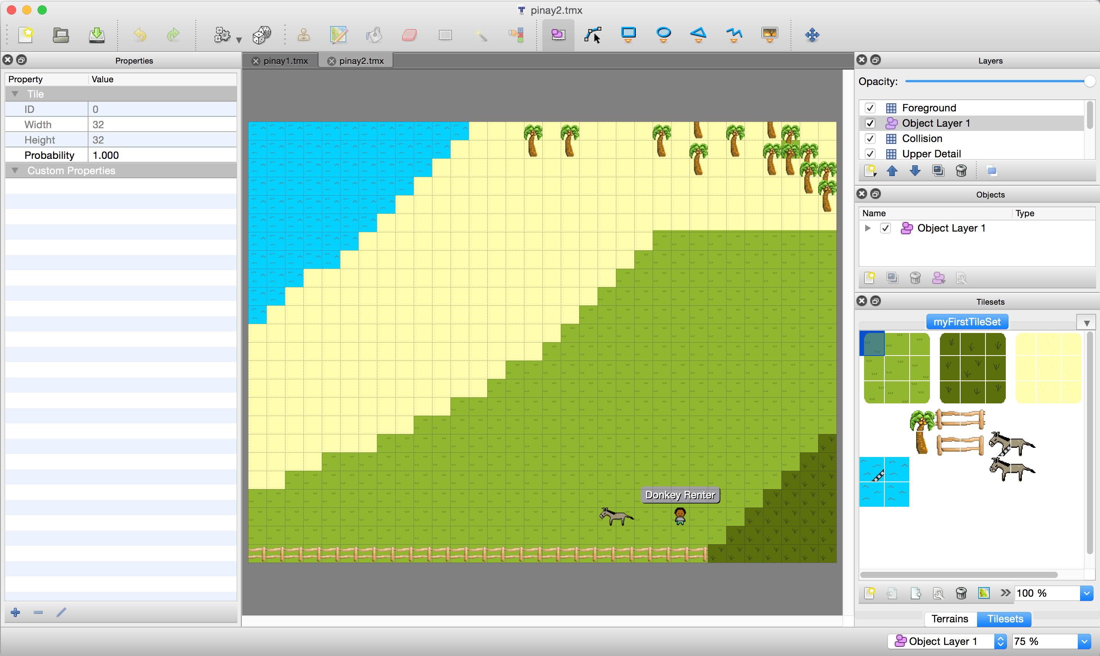Click the Move layer offset tool
Screen dimensions: 1100x656
(812, 34)
